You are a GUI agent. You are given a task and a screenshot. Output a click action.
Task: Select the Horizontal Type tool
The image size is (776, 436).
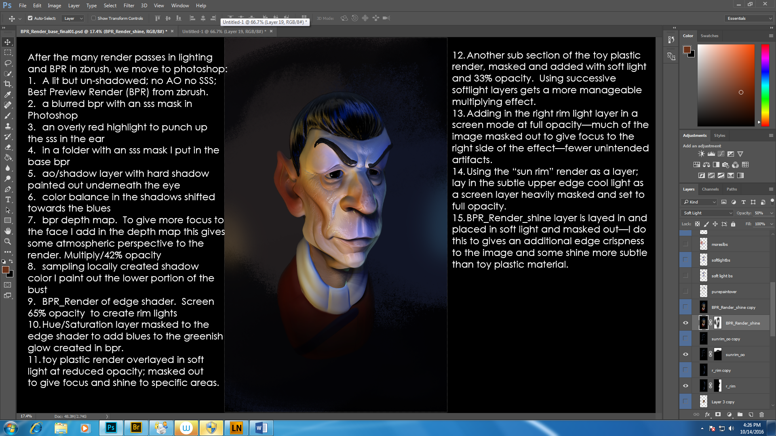(8, 199)
